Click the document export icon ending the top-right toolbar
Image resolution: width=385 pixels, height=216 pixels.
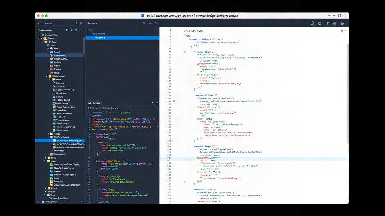[x=343, y=23]
